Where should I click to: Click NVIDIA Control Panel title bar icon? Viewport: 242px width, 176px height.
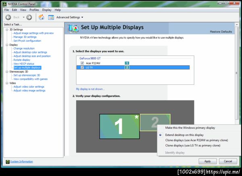coord(4,4)
